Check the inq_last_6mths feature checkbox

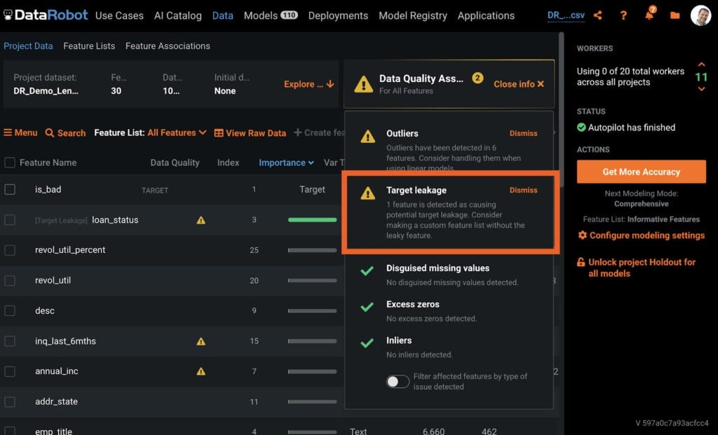tap(10, 341)
